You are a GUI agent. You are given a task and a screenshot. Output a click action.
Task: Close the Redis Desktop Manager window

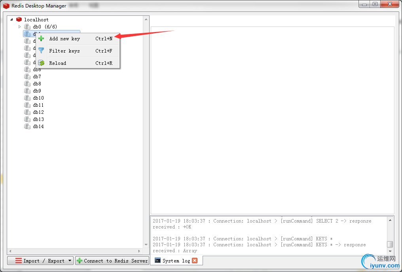coord(390,4)
